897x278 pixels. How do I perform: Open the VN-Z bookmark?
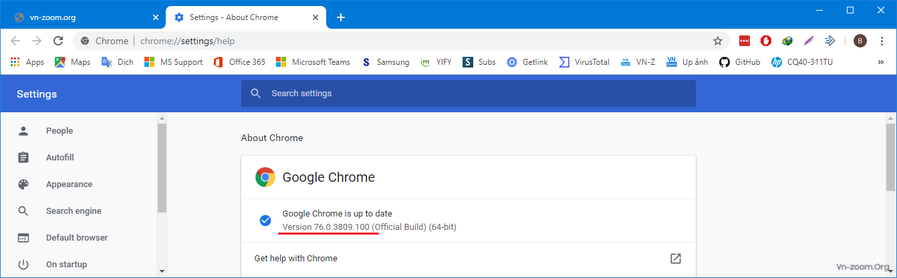click(x=638, y=62)
